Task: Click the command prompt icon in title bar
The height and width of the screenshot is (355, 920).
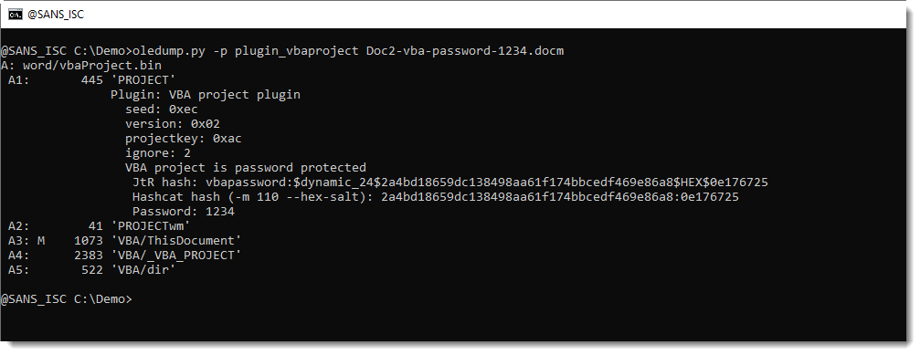Action: click(x=16, y=15)
